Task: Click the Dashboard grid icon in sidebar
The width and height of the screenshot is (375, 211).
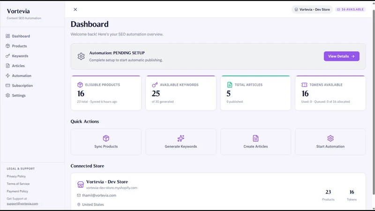Action: (7, 36)
